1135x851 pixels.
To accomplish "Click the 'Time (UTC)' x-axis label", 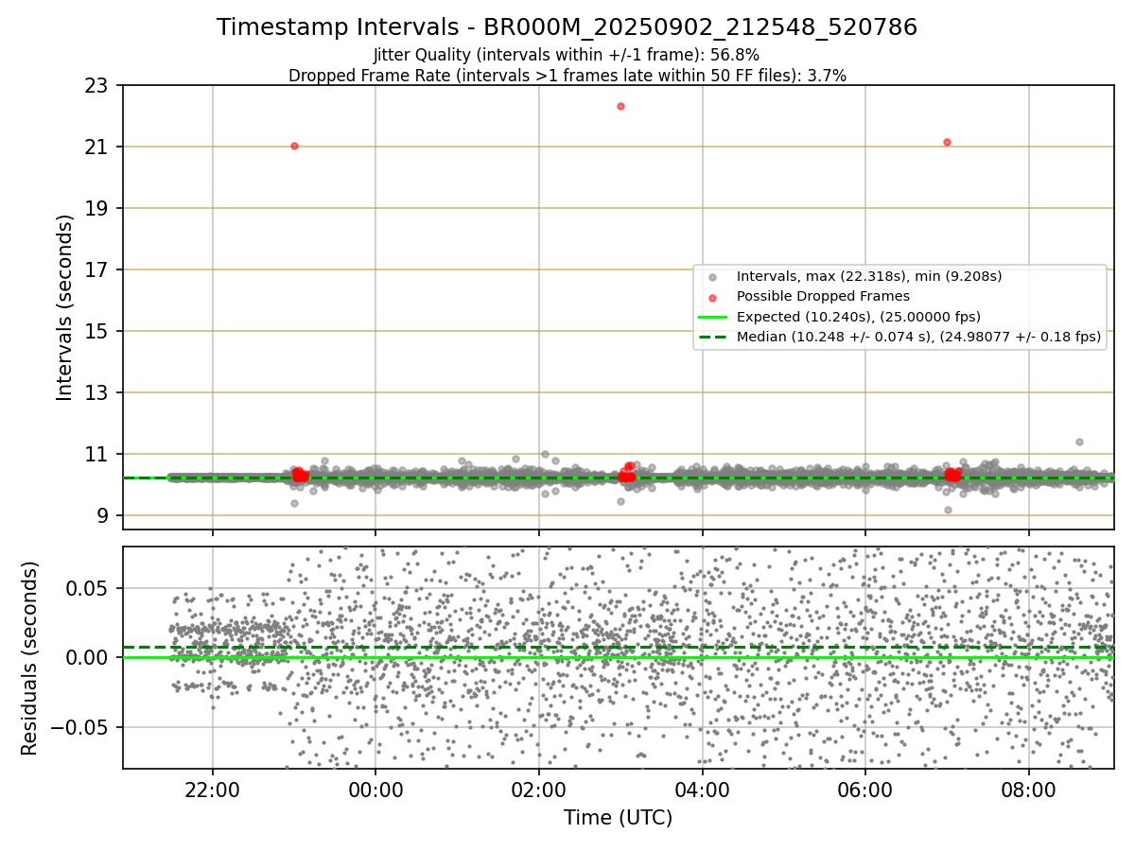I will click(x=618, y=818).
